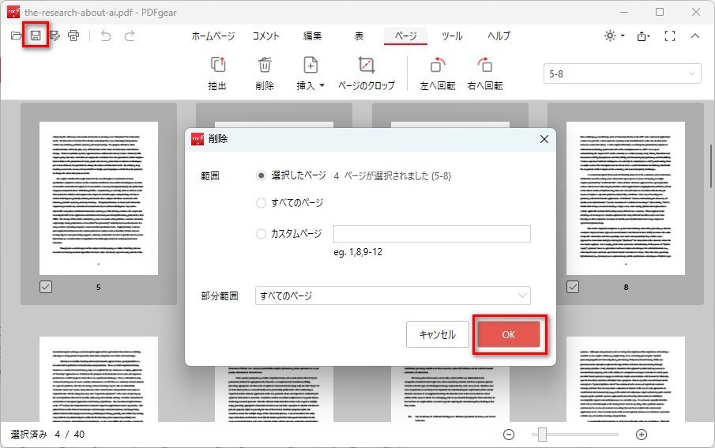
Task: Click the custom page range input field
Action: coord(432,234)
